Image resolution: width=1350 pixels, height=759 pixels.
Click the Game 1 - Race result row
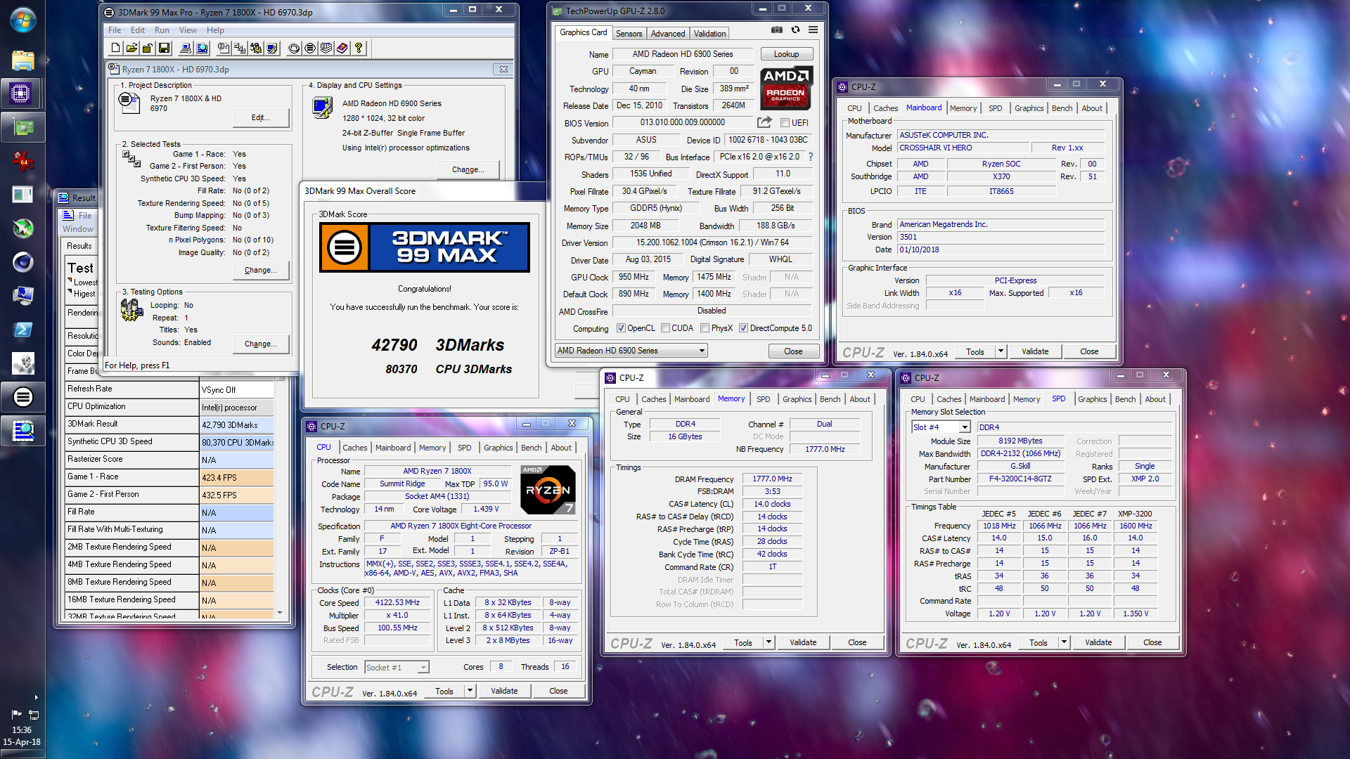point(169,477)
